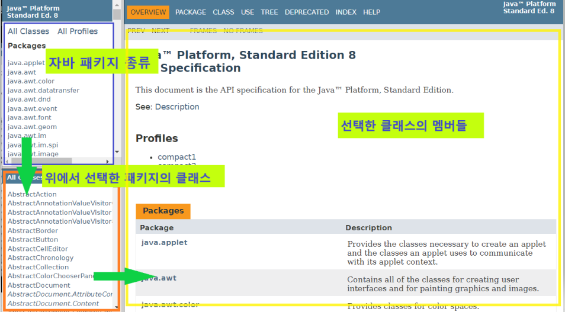Screen dimensions: 565x312
Task: Open the AbstractButton class
Action: 33,240
